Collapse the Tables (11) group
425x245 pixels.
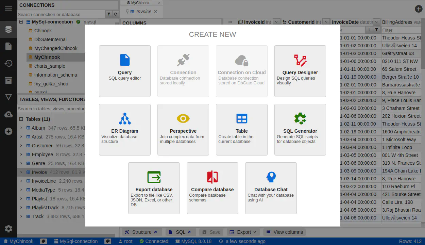(21, 119)
